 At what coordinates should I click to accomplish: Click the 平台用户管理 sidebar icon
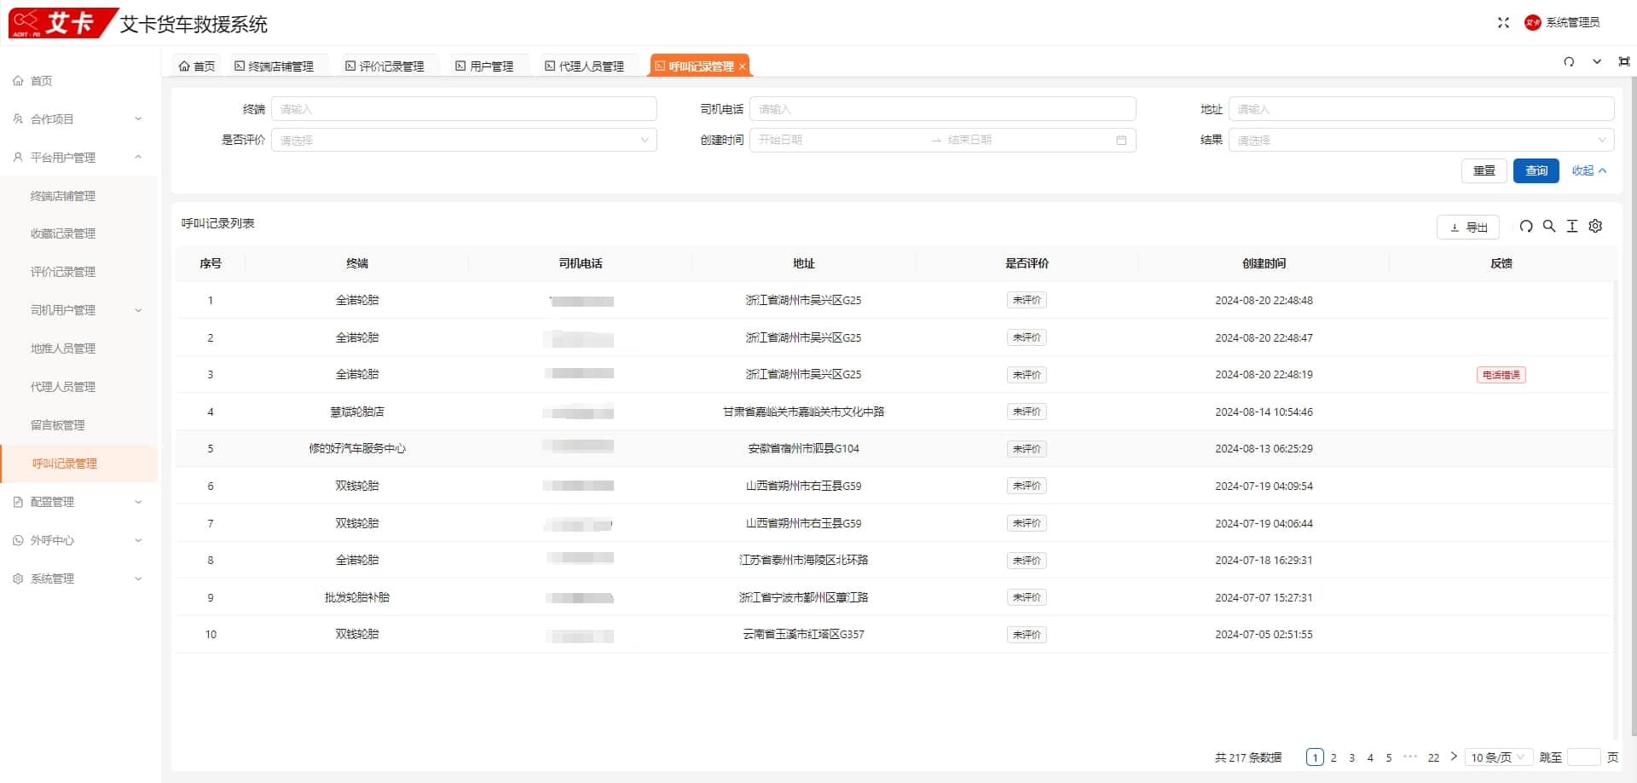(18, 158)
